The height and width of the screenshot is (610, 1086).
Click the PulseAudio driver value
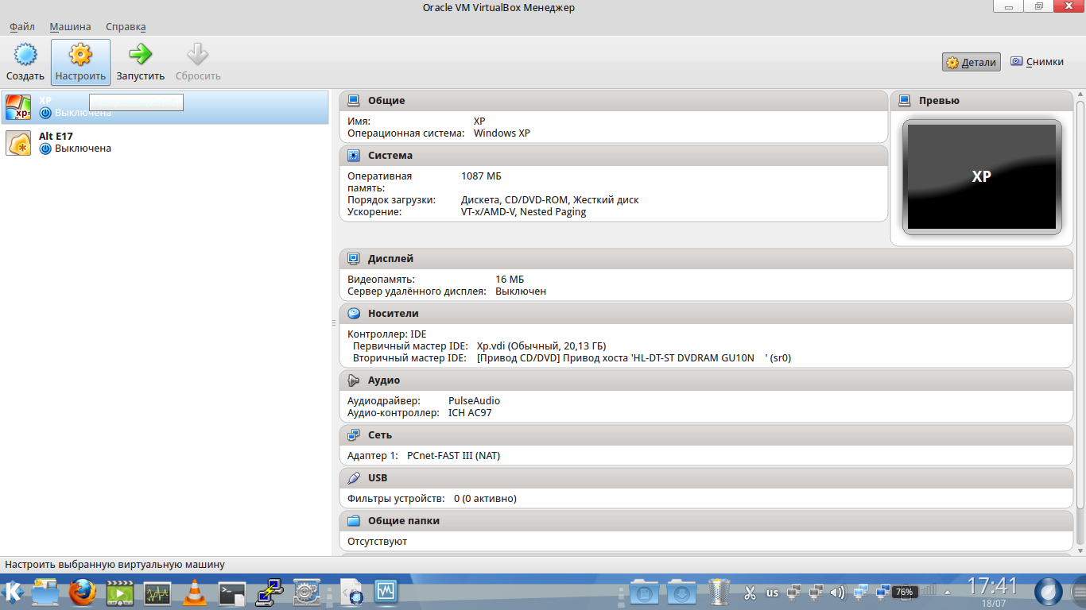point(475,401)
